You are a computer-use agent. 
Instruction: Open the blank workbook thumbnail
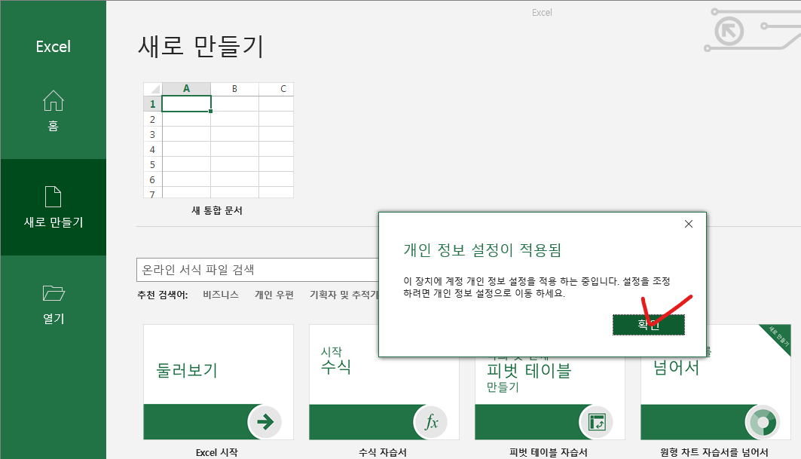pyautogui.click(x=219, y=140)
